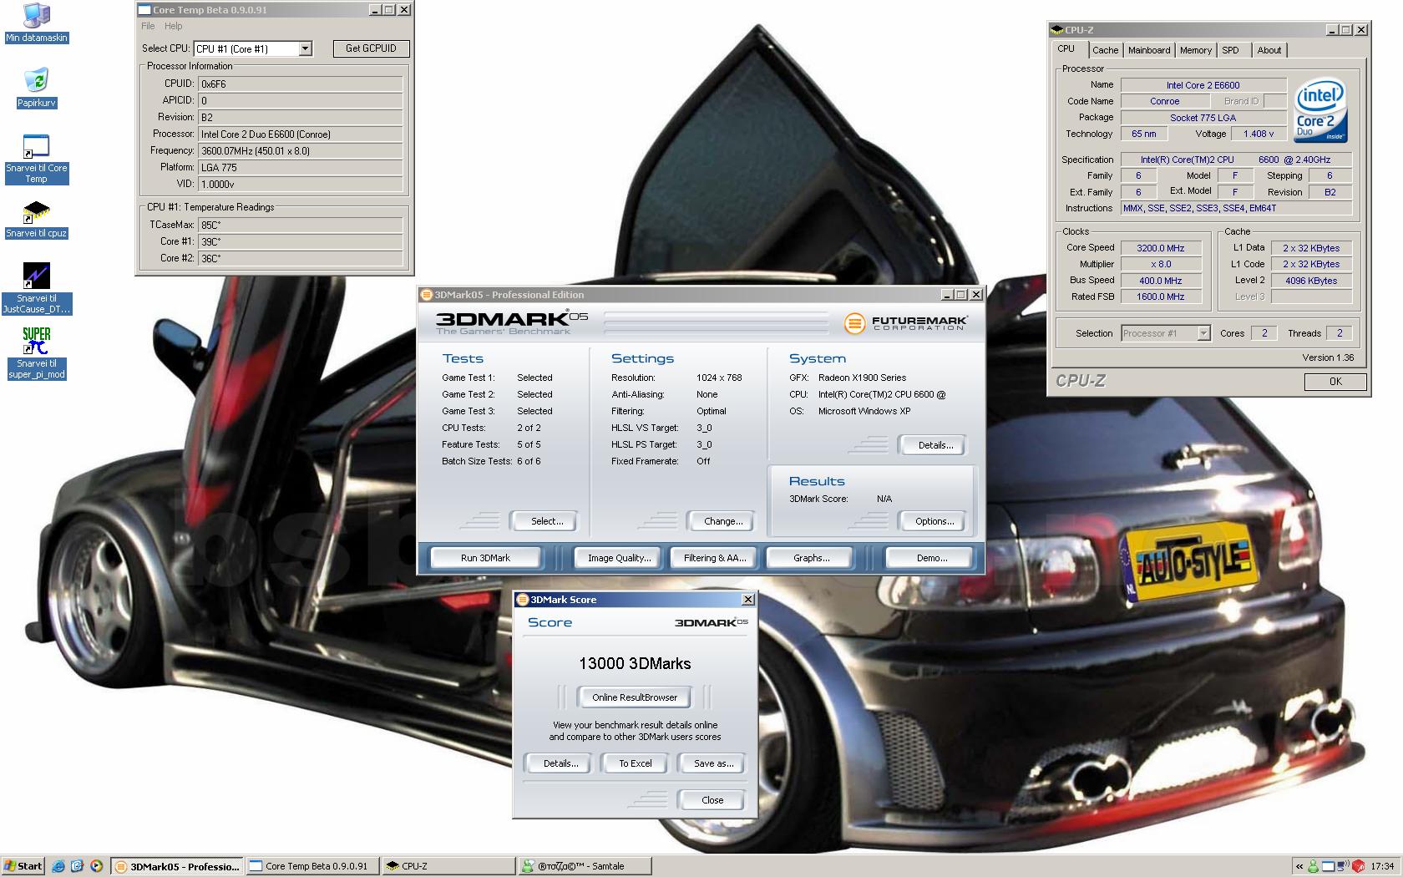The image size is (1403, 877).
Task: Click the Futuremark logo in 3DMark05
Action: [x=906, y=322]
